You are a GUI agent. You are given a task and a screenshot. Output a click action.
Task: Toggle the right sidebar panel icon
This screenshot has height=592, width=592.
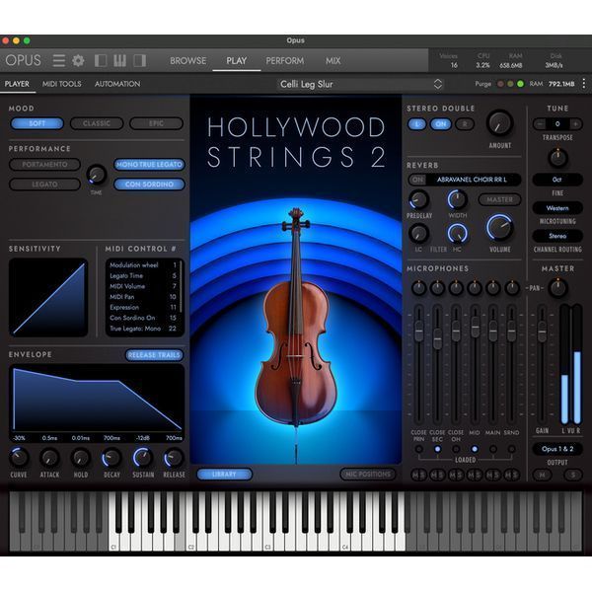(140, 60)
